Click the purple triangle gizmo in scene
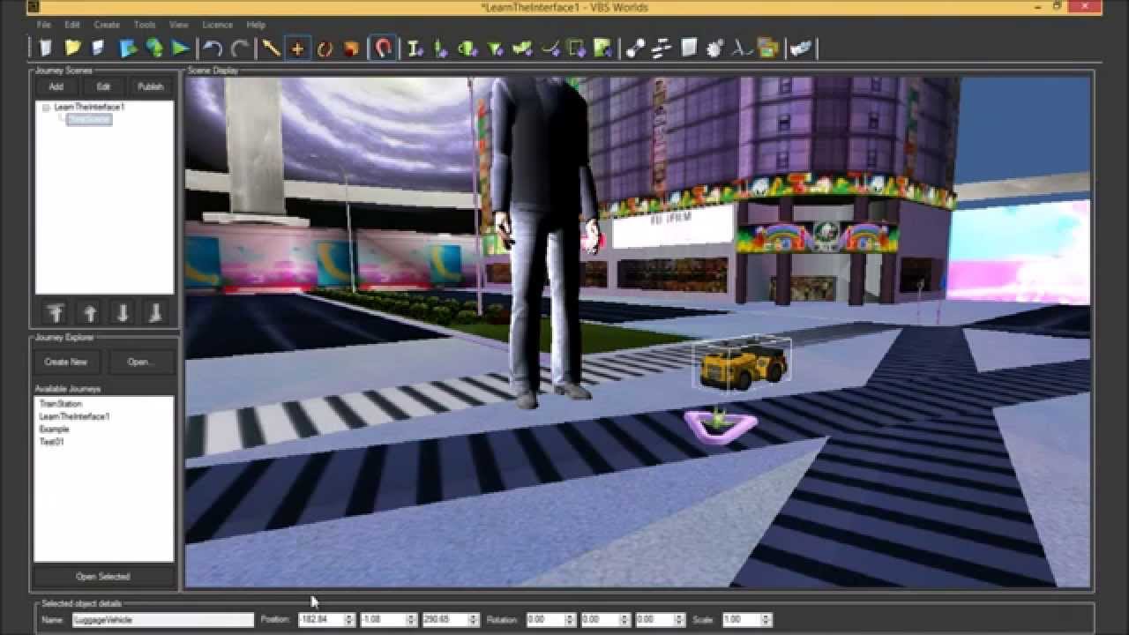1129x635 pixels. [x=721, y=425]
